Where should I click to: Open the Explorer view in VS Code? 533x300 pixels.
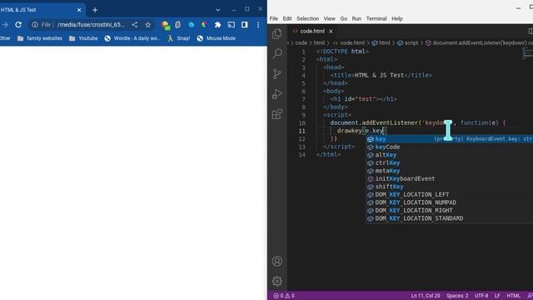tap(277, 33)
